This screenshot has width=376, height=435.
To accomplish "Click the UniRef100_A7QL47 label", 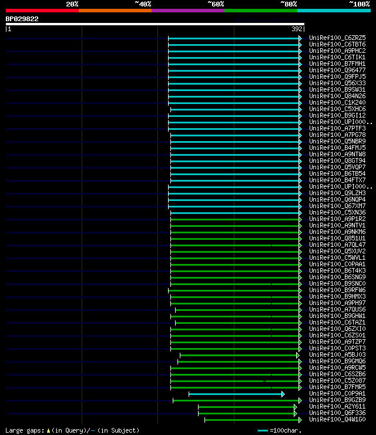I will coord(337,245).
